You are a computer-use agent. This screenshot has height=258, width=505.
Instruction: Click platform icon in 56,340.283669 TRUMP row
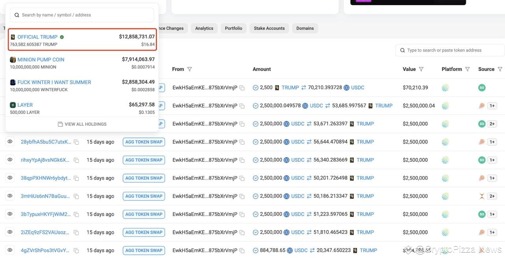point(445,160)
